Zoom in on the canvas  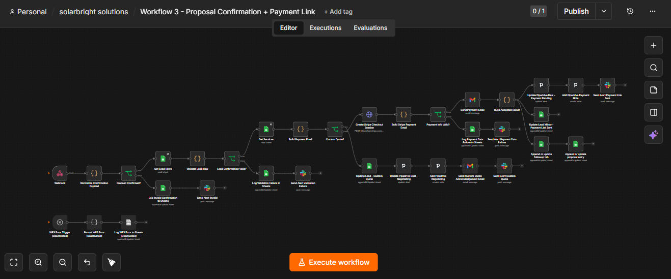(x=38, y=262)
